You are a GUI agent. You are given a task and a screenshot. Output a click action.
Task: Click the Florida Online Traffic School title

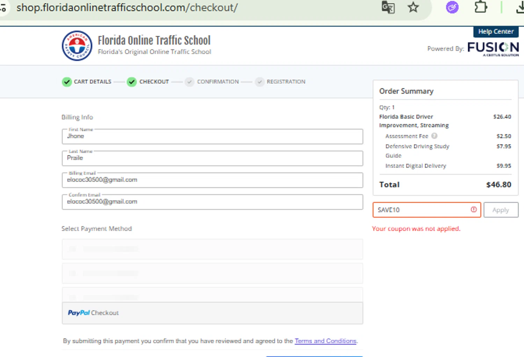click(x=154, y=40)
